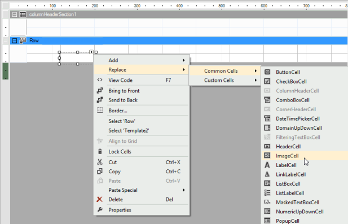Click the Properties wrench icon
The image size is (348, 224).
pyautogui.click(x=100, y=210)
